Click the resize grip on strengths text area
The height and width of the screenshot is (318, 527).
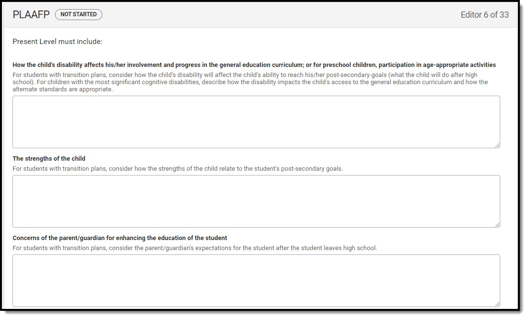click(497, 225)
